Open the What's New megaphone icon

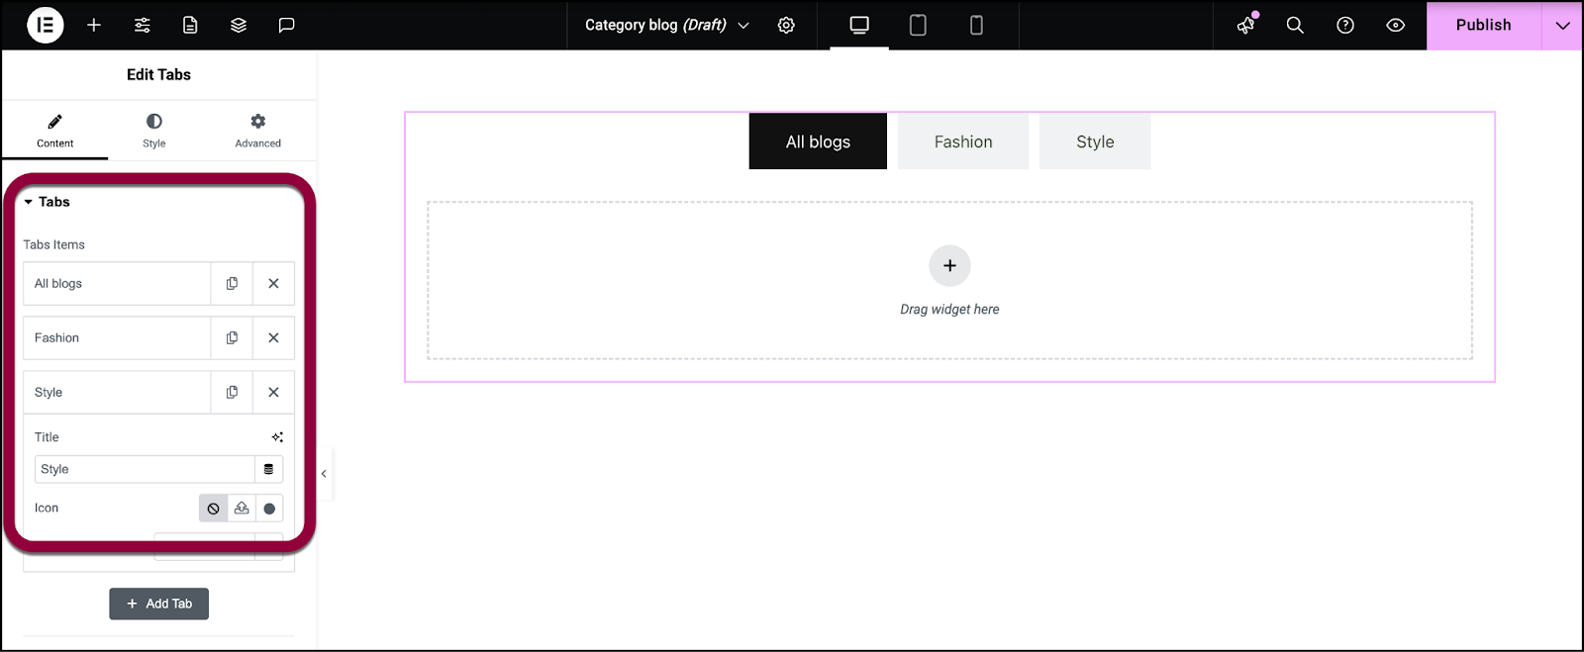click(1246, 25)
